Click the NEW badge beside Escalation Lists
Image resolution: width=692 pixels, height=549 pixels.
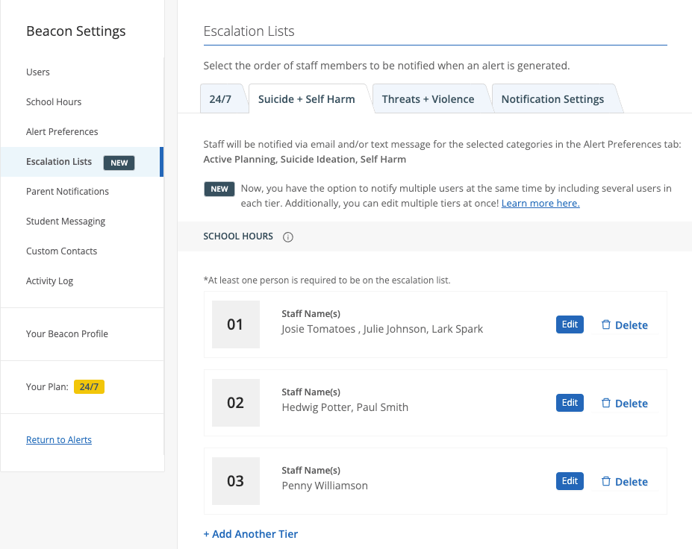[119, 163]
